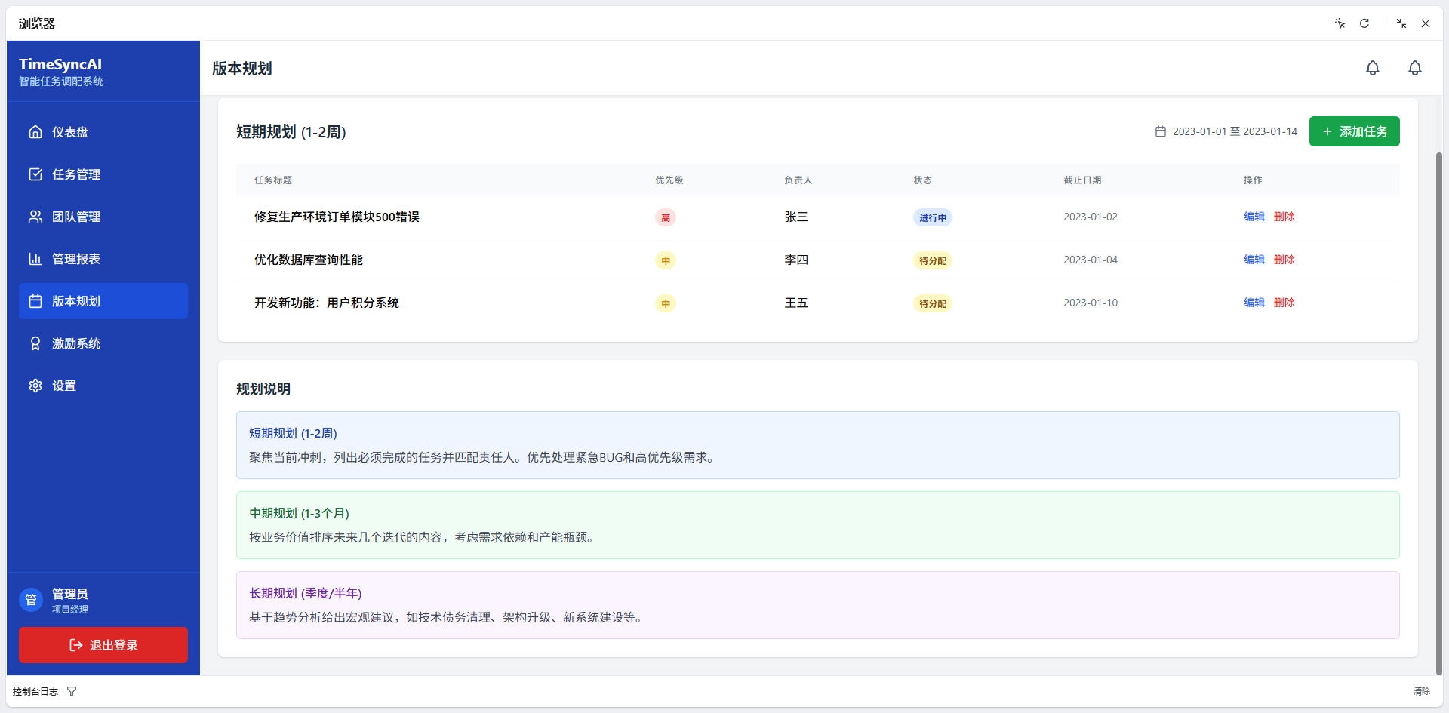Viewport: 1449px width, 713px height.
Task: Edit the 用户积分系统 task row
Action: (x=1254, y=303)
